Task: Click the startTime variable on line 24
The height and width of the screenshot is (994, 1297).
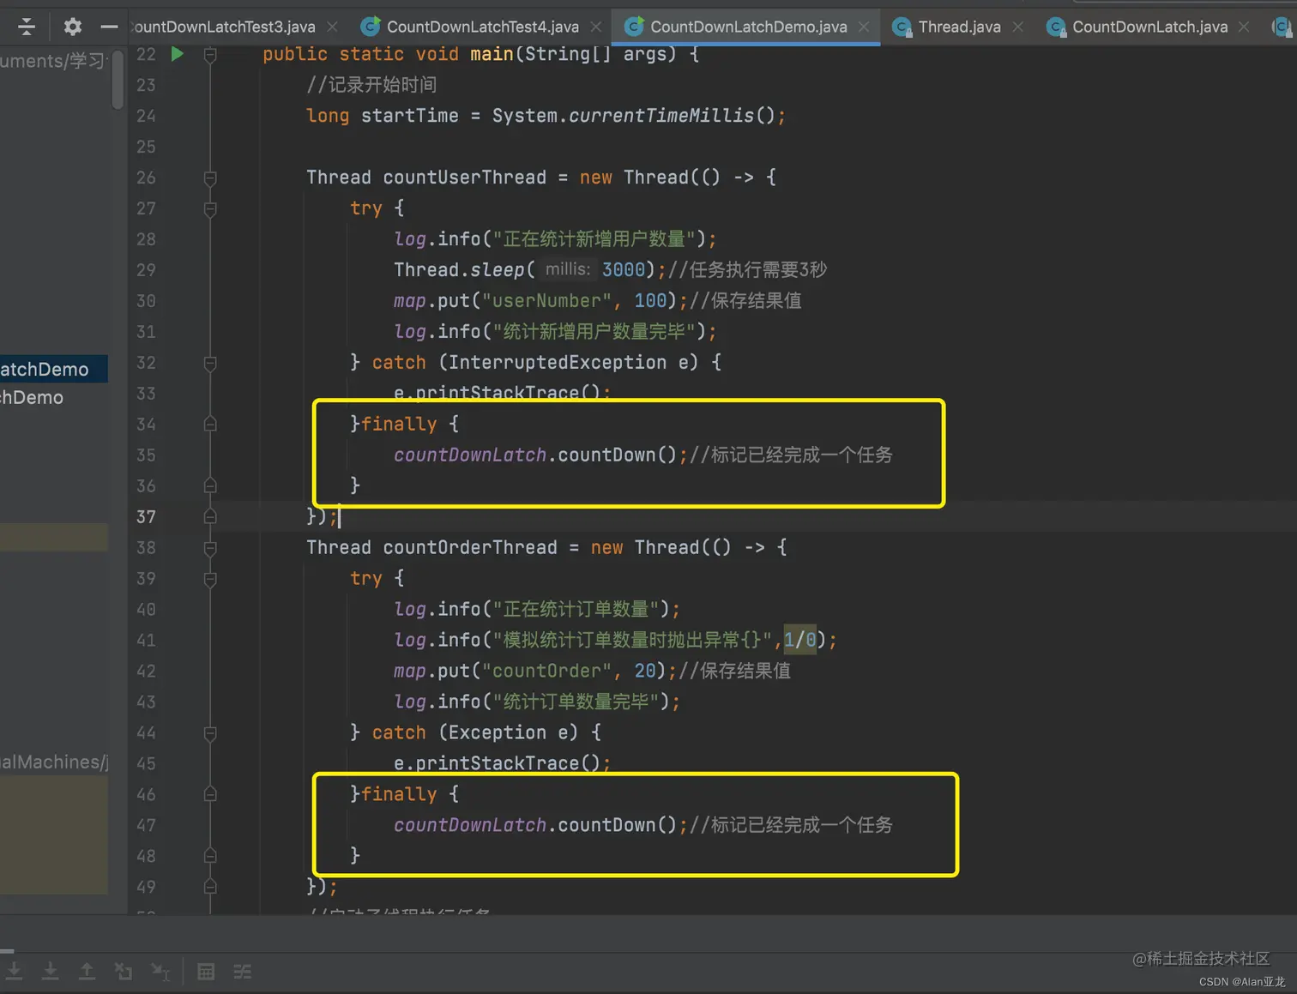Action: 410,116
